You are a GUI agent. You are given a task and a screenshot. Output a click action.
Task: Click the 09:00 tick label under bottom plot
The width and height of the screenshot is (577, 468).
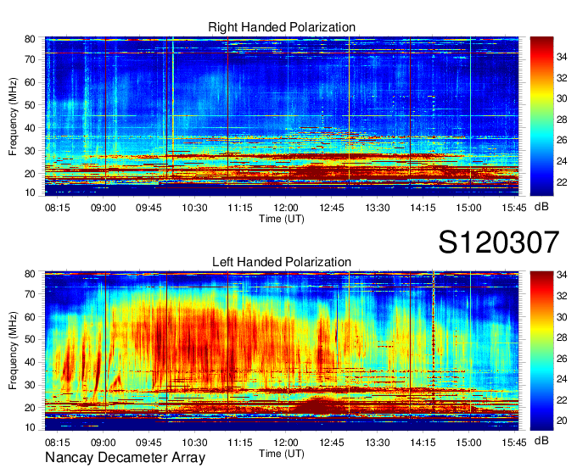103,443
